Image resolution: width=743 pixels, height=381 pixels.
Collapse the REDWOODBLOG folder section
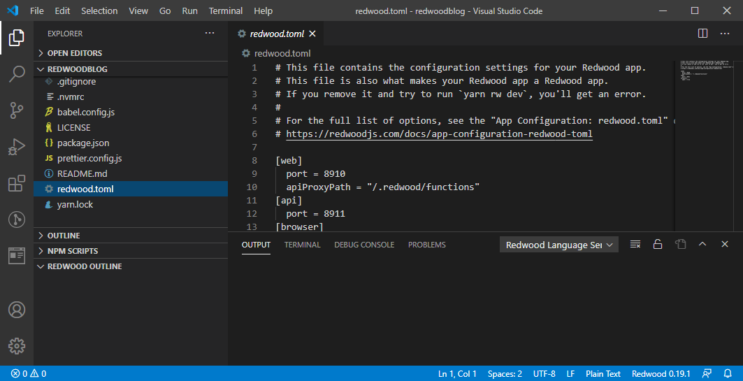pos(131,69)
